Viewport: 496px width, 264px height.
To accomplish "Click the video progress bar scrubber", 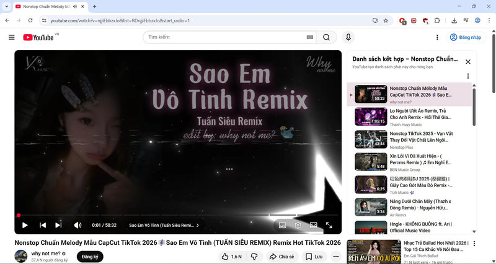I will 19,215.
